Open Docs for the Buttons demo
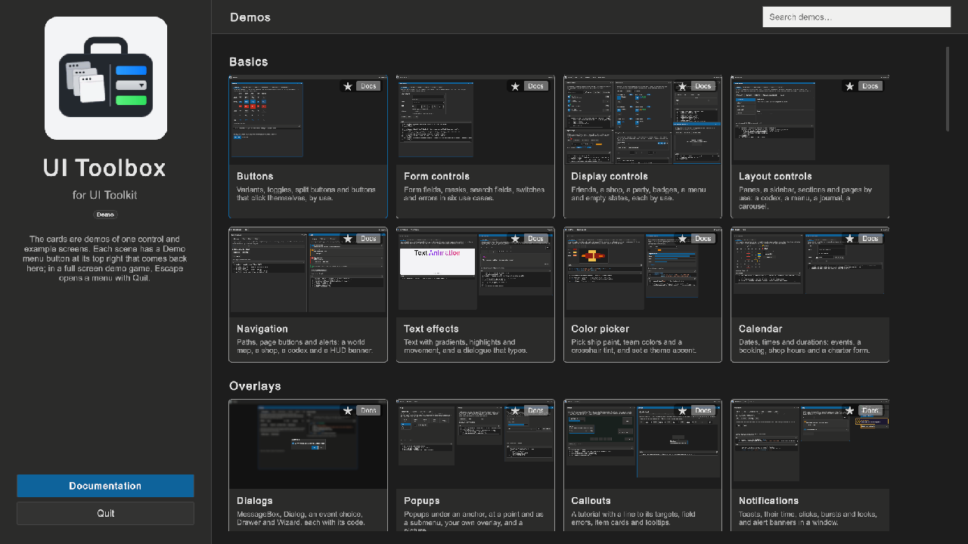Screen dimensions: 968x544 pyautogui.click(x=368, y=86)
